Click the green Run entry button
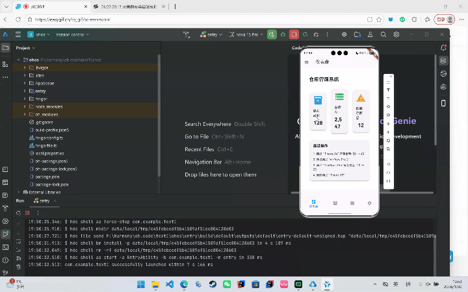 (x=272, y=34)
